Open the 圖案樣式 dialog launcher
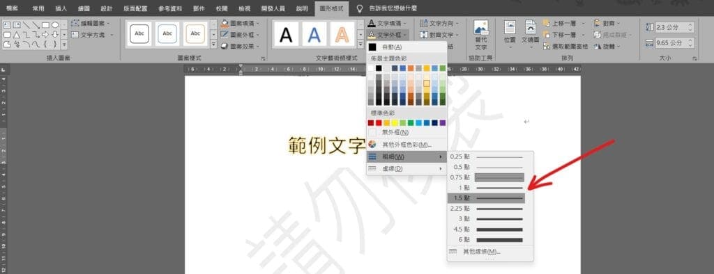The image size is (714, 274). [263, 58]
